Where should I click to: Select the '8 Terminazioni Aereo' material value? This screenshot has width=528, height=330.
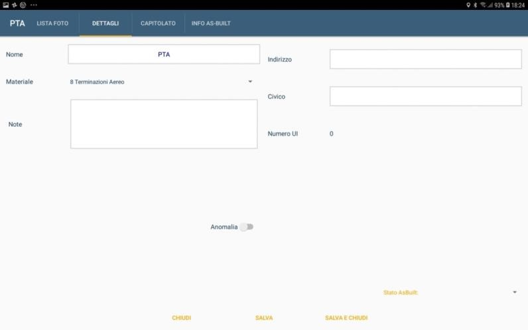click(98, 82)
